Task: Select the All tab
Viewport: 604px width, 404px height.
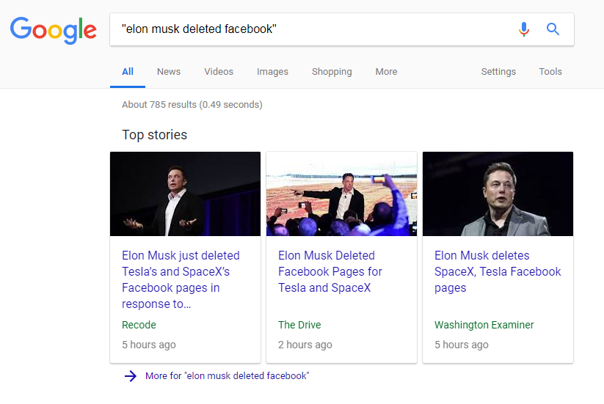Action: tap(128, 72)
